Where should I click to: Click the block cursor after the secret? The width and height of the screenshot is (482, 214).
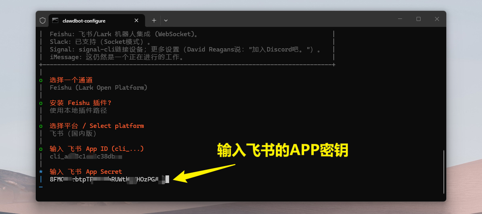(167, 179)
